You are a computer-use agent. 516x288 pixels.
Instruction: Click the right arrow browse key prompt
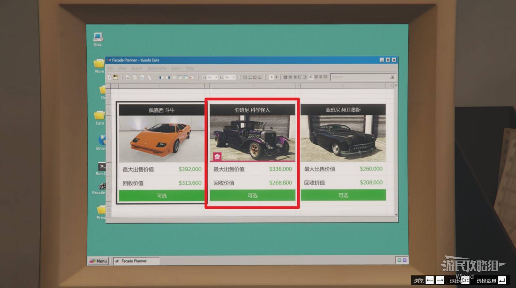(x=440, y=280)
